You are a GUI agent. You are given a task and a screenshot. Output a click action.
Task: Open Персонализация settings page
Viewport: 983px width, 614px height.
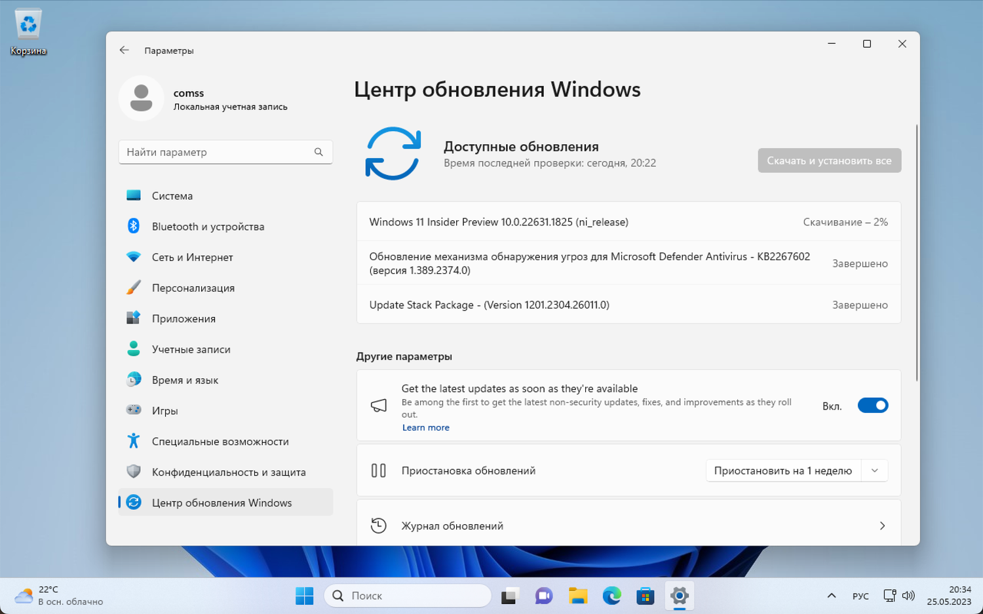coord(225,288)
